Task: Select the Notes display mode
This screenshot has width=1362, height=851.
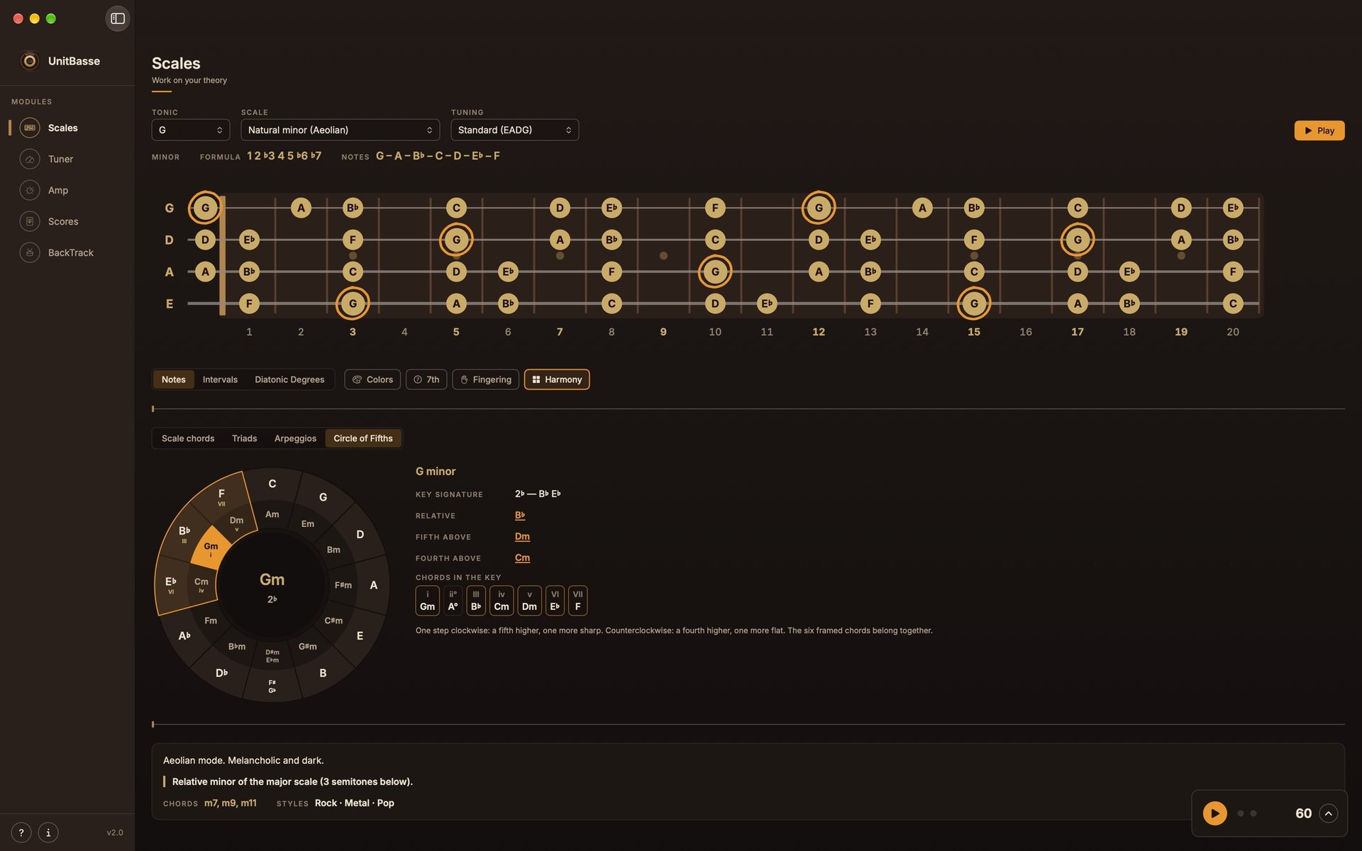Action: [173, 379]
